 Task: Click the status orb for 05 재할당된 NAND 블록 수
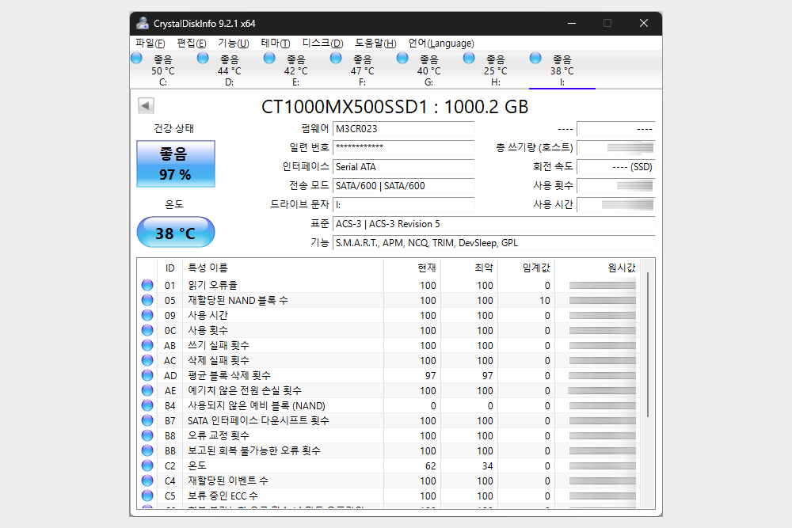(147, 300)
